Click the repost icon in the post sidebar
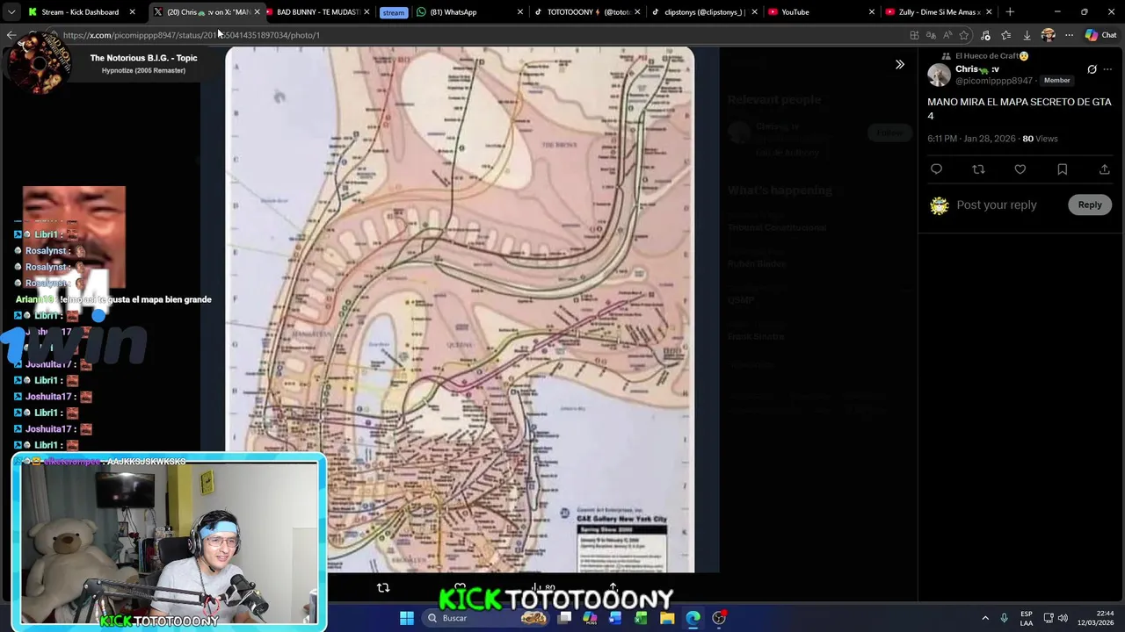The image size is (1125, 632). coord(978,169)
